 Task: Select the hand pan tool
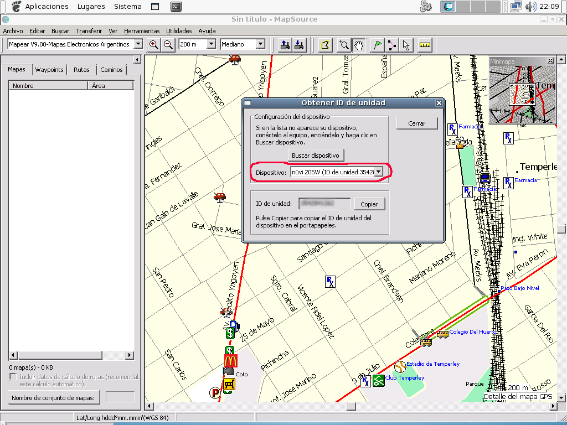(x=358, y=45)
